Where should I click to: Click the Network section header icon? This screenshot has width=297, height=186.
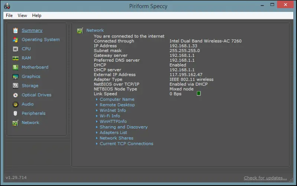point(80,30)
